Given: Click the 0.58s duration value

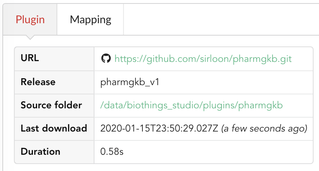Looking at the screenshot, I should (112, 152).
